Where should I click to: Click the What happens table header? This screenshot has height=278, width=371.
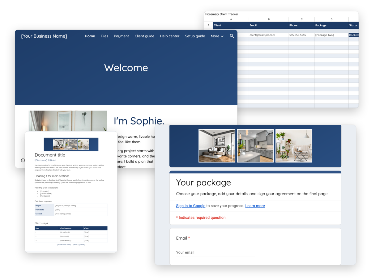tap(71, 228)
